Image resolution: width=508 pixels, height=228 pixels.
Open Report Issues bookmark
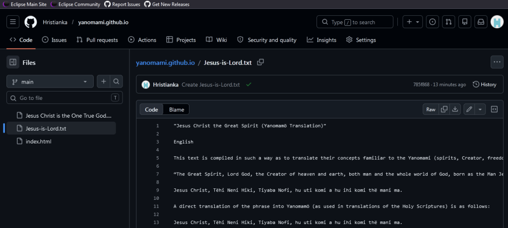(123, 4)
